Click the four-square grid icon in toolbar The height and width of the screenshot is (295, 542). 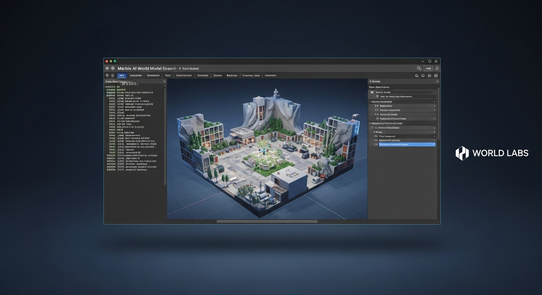pyautogui.click(x=436, y=76)
